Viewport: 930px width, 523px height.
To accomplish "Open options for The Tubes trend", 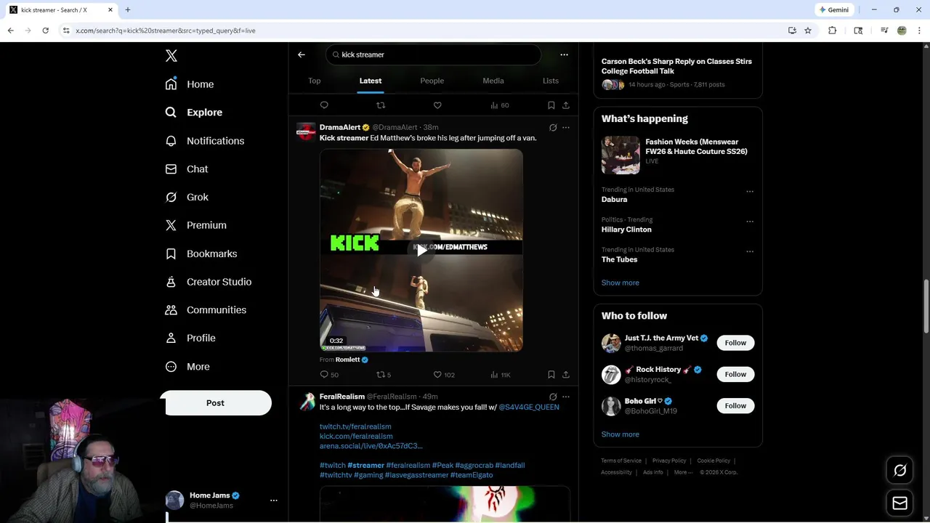I will (750, 251).
